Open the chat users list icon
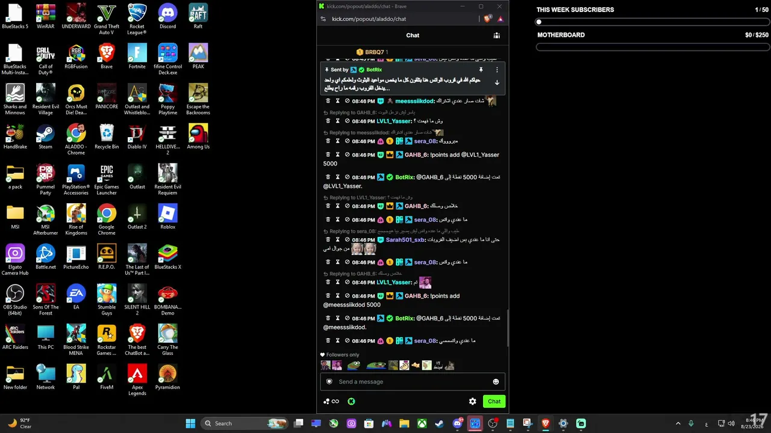 pos(496,35)
